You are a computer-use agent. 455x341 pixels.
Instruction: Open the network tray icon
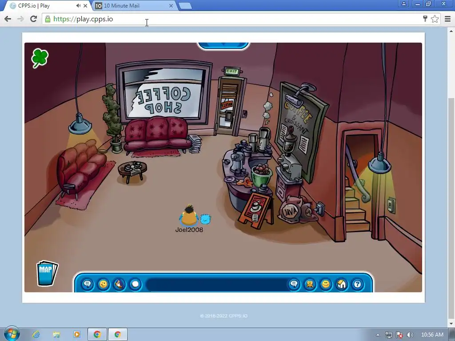[x=389, y=335]
